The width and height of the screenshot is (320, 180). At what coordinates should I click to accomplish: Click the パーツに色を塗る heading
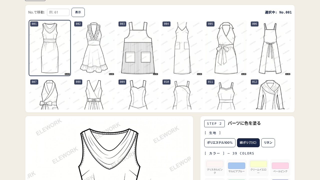click(x=244, y=123)
